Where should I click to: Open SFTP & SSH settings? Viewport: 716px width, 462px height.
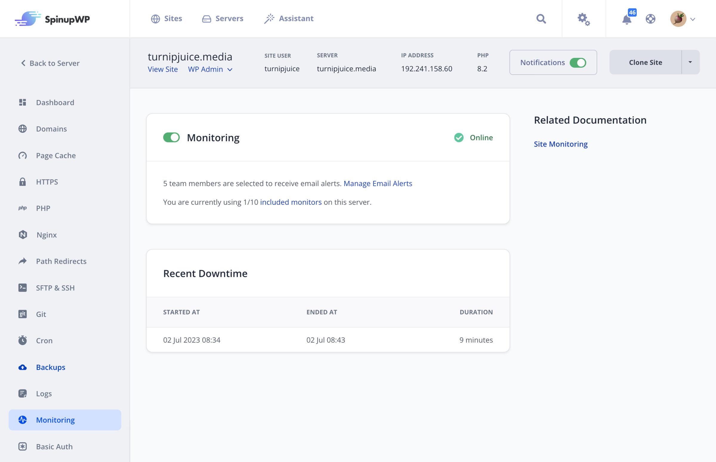coord(55,287)
